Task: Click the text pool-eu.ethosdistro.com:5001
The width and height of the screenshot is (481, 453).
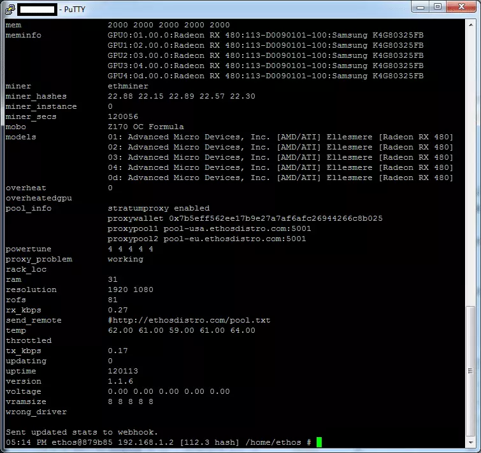Action: (x=234, y=239)
